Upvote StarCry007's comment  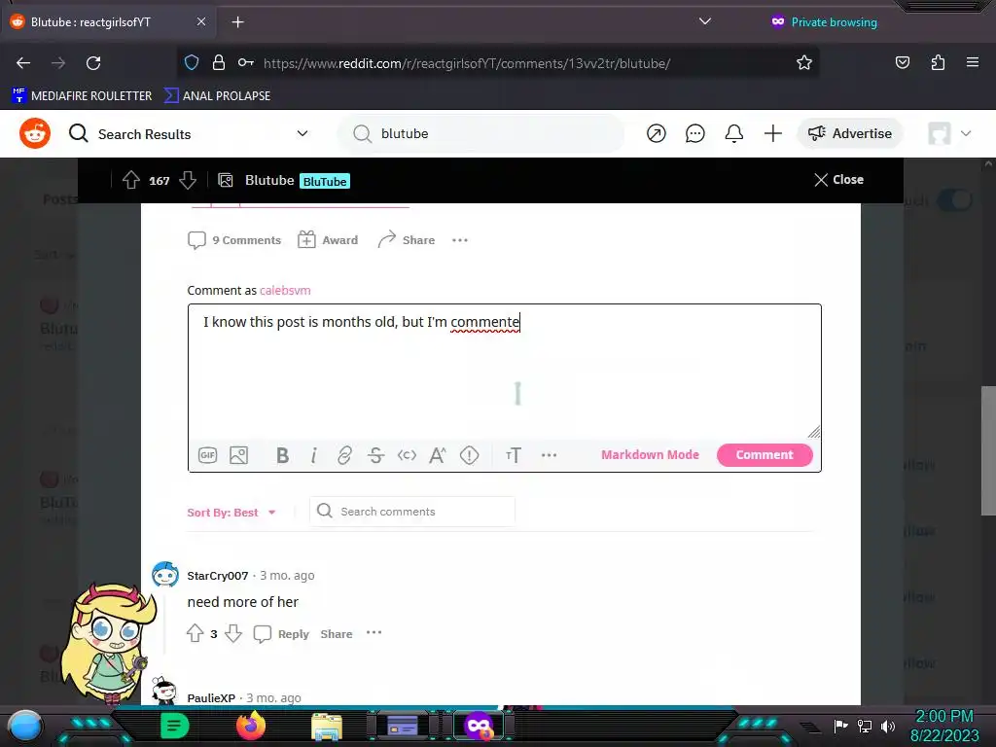coord(195,633)
